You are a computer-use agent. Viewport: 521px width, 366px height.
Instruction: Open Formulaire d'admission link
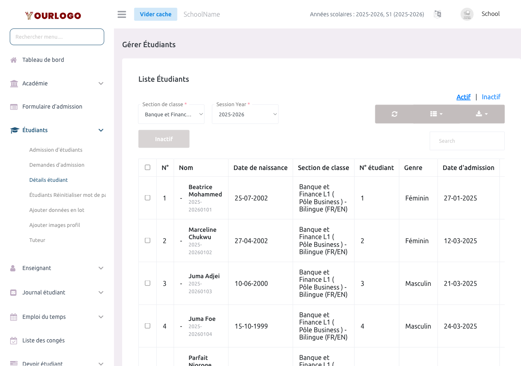tap(51, 106)
